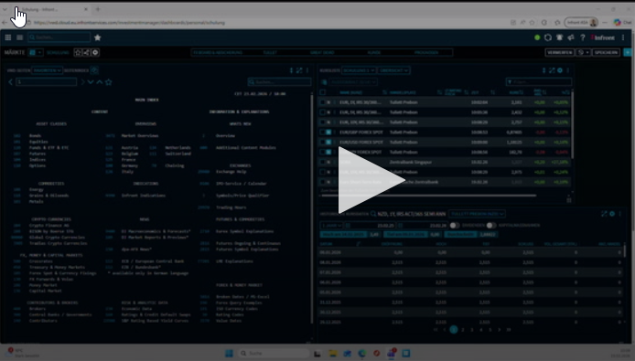Open the Bonds link in Main Index
The image size is (635, 361).
tap(36, 135)
